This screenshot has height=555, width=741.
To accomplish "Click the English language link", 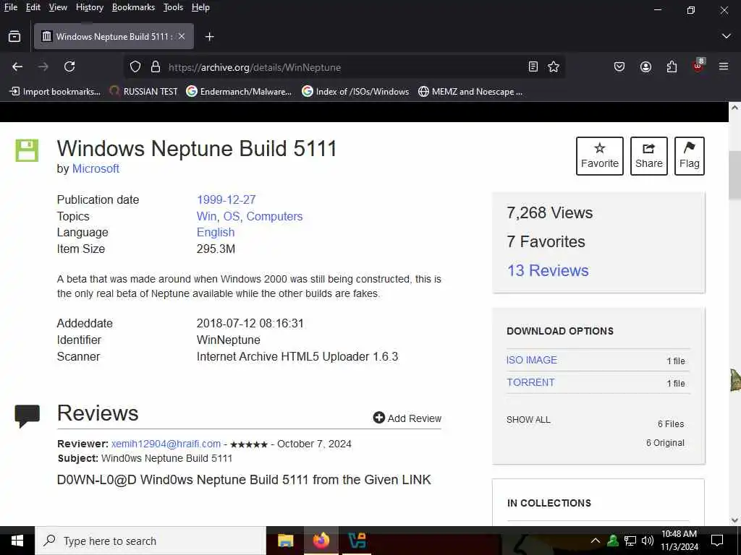I will point(216,232).
